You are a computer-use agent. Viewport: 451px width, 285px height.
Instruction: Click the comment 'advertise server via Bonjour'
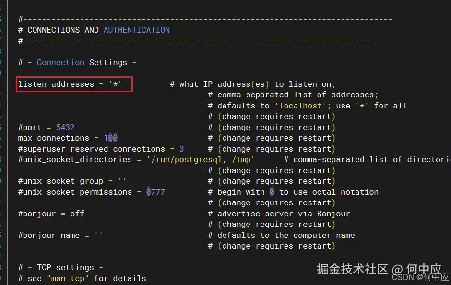point(284,214)
